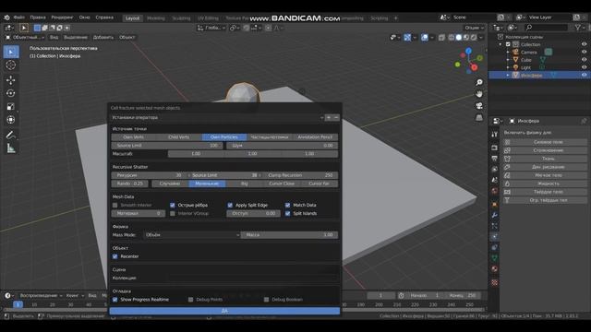Select solid viewport shading mode
The height and width of the screenshot is (332, 591).
coord(459,37)
